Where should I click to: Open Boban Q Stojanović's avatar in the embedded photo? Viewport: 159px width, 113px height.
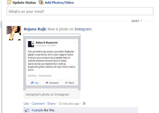tap(31, 44)
